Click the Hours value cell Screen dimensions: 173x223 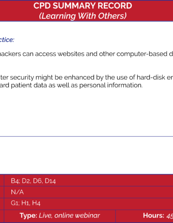[144, 216]
